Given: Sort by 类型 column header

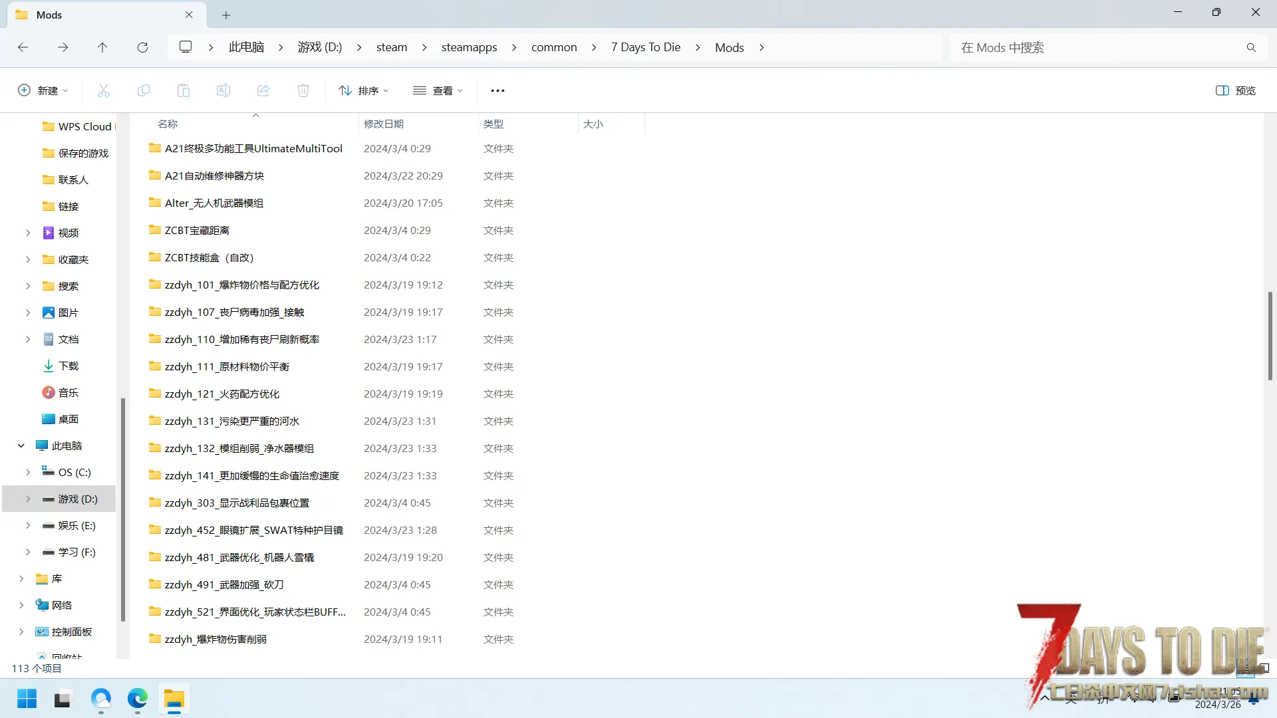Looking at the screenshot, I should point(528,124).
